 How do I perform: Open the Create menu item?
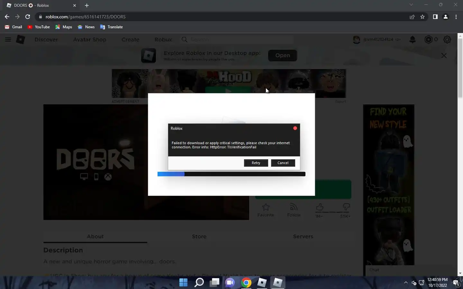(130, 39)
